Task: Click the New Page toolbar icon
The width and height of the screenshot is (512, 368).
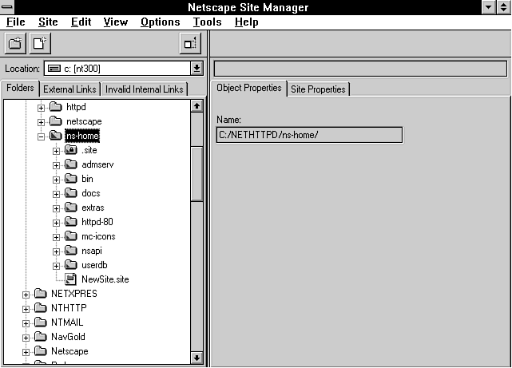Action: coord(39,43)
